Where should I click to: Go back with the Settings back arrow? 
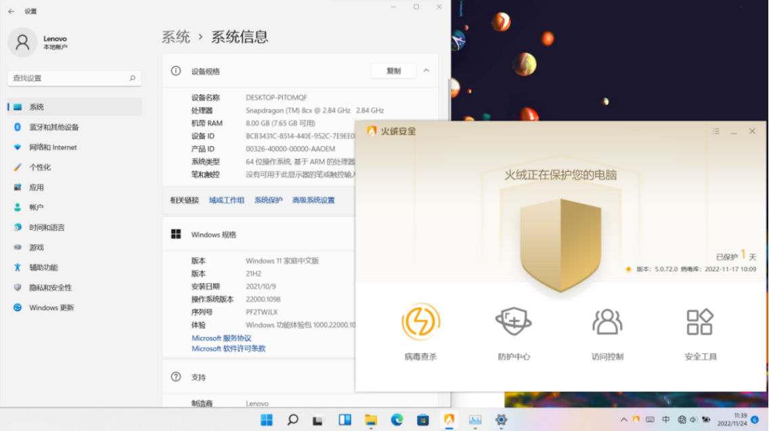[x=12, y=11]
